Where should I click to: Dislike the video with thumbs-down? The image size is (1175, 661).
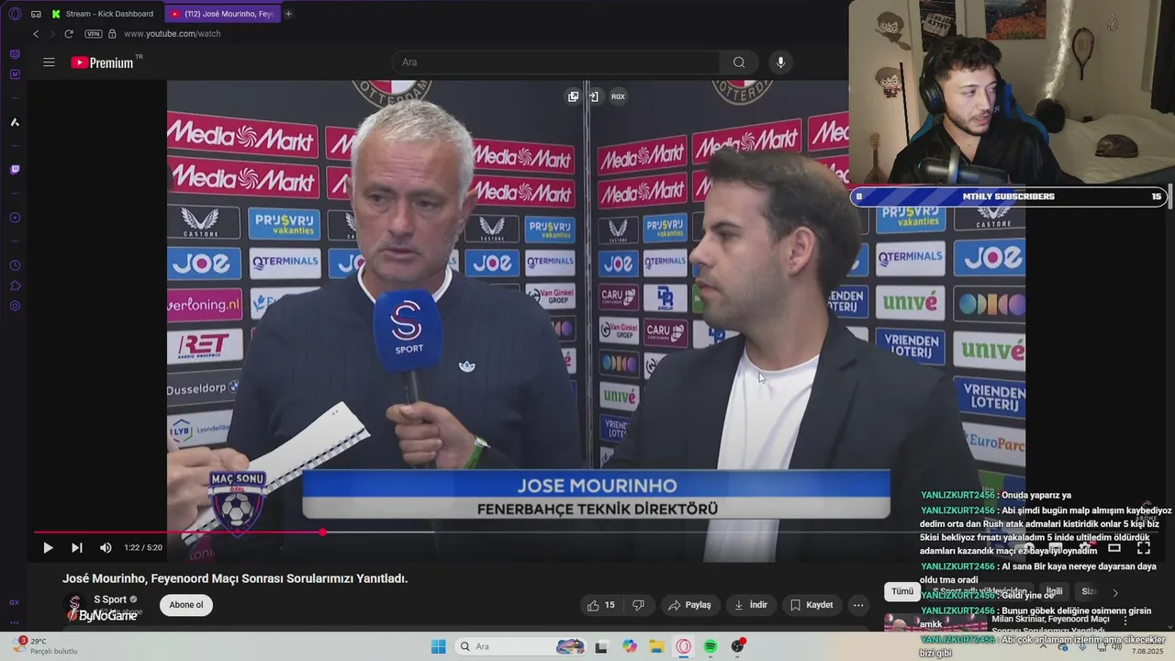pos(638,605)
